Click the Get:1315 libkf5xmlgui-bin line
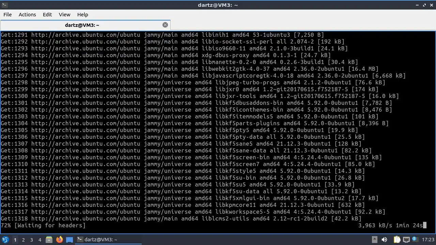Viewport: 436px width, 245px height. click(x=189, y=198)
